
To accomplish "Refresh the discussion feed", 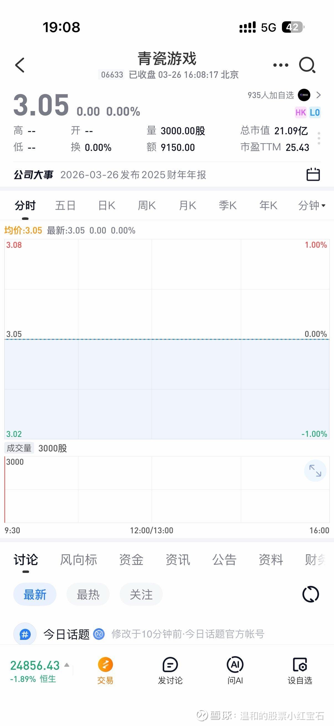I will tap(310, 594).
